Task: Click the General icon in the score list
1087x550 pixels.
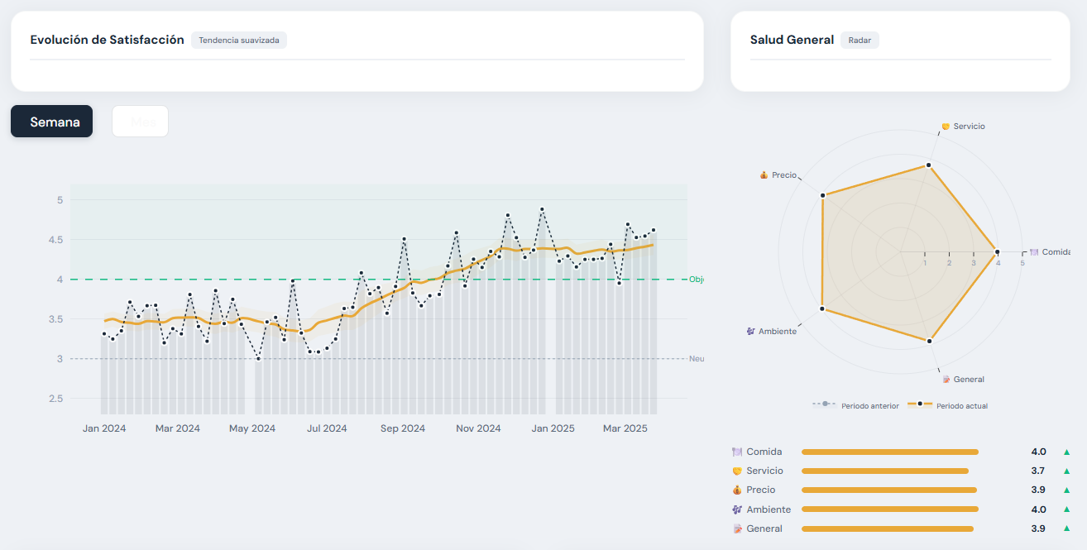Action: pyautogui.click(x=737, y=528)
